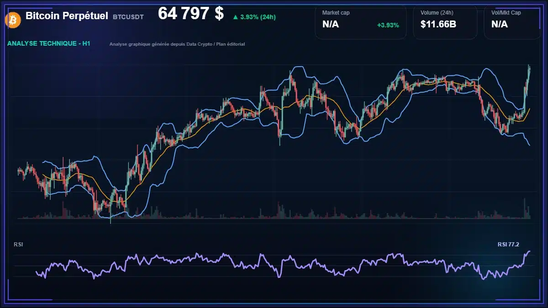The image size is (548, 308).
Task: Click the 64 797 $ price
Action: (x=191, y=14)
